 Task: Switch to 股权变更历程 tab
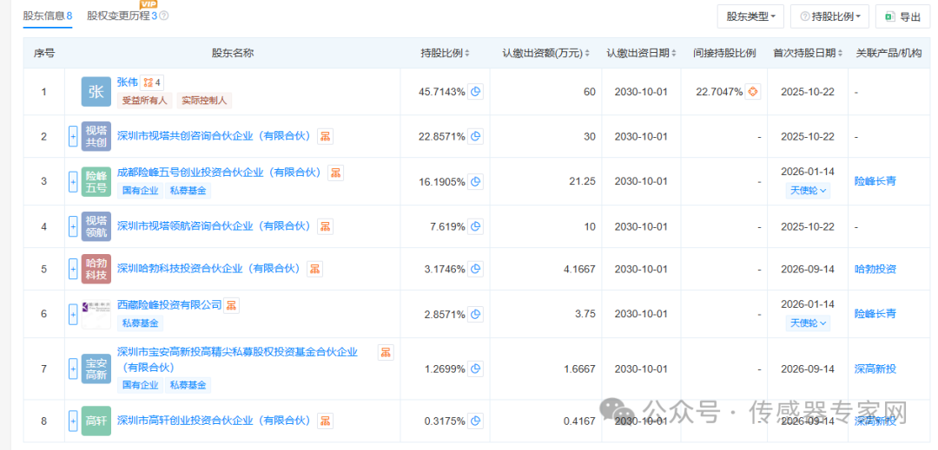click(122, 16)
